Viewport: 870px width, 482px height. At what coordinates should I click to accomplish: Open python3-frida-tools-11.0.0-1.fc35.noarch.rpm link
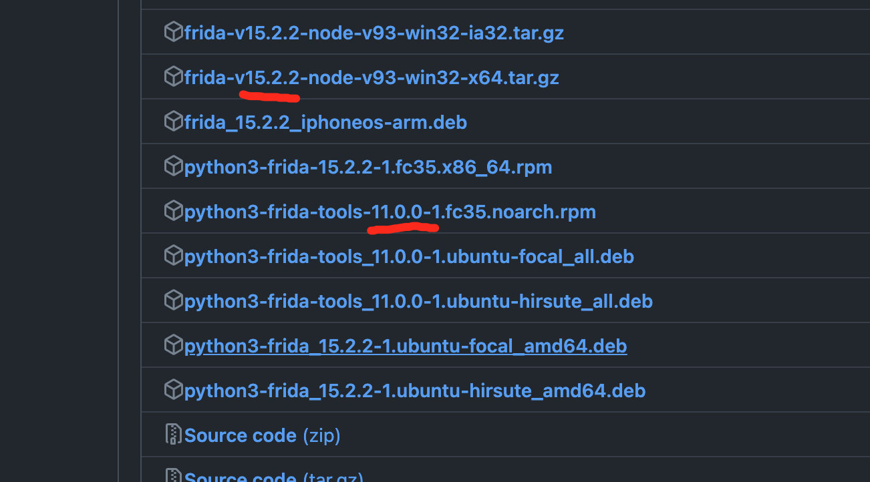[x=390, y=212]
